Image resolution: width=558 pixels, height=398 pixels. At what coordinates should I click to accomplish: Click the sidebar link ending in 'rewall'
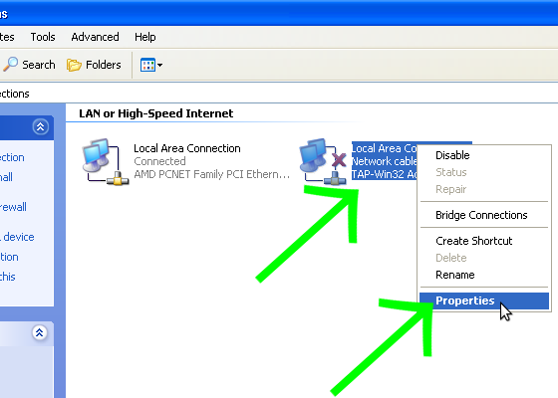(13, 207)
